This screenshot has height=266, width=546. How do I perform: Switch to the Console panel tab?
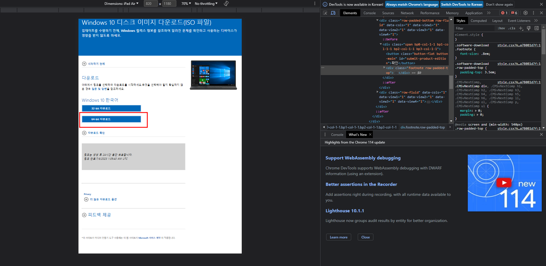pyautogui.click(x=369, y=13)
